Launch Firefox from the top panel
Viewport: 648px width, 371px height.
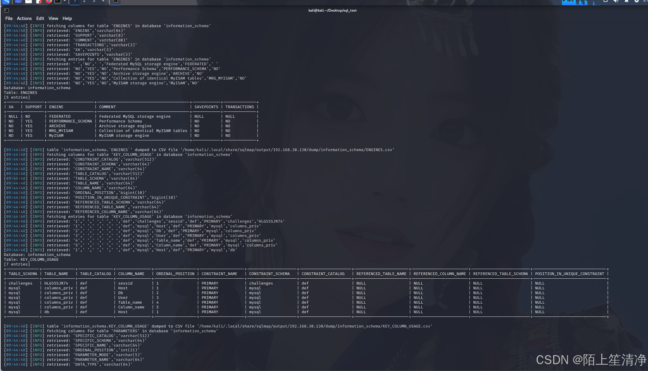(x=49, y=1)
